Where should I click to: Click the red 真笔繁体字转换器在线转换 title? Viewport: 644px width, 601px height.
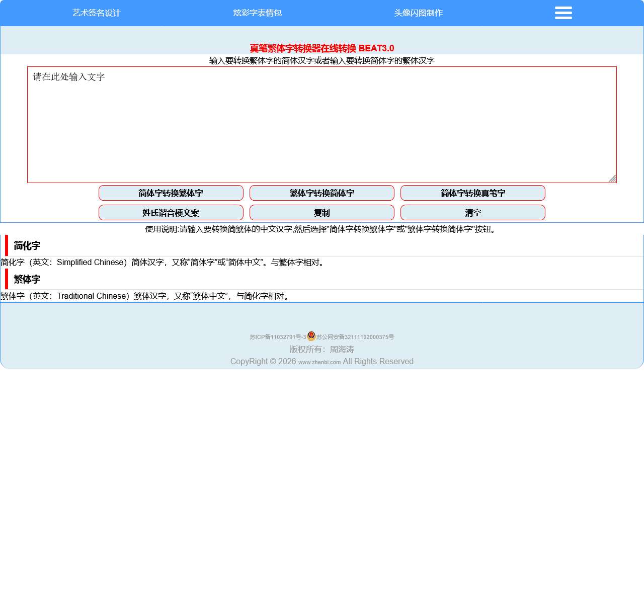[x=321, y=48]
